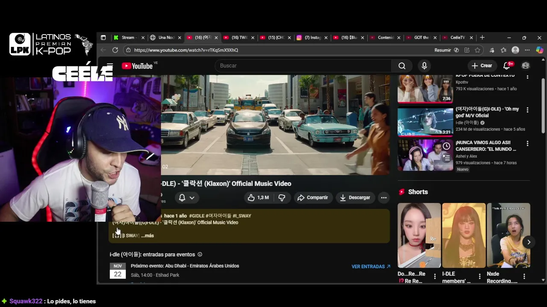Open YouTube notifications bell

coord(507,66)
